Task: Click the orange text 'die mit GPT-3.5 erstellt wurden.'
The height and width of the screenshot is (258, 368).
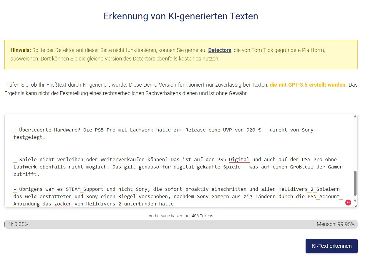Action: [x=308, y=85]
